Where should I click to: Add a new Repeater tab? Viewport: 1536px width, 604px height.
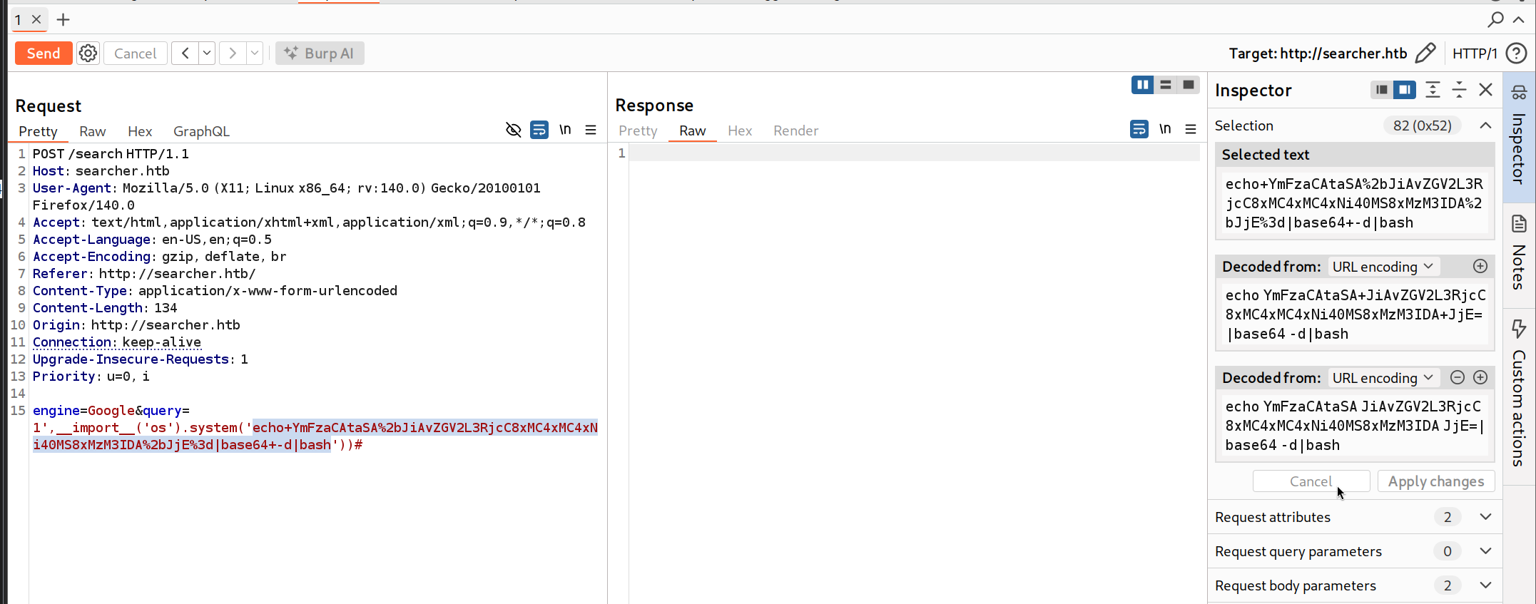pyautogui.click(x=63, y=20)
